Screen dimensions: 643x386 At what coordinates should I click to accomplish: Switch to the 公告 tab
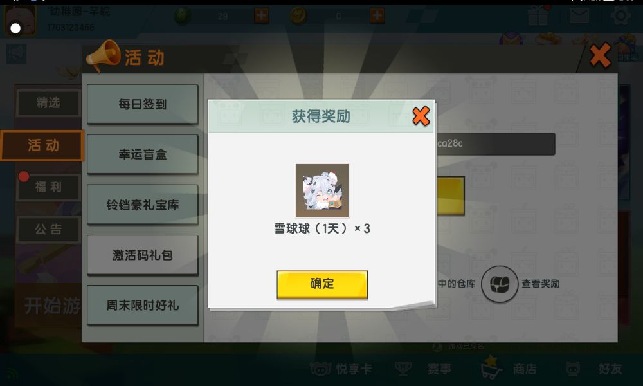pos(48,229)
